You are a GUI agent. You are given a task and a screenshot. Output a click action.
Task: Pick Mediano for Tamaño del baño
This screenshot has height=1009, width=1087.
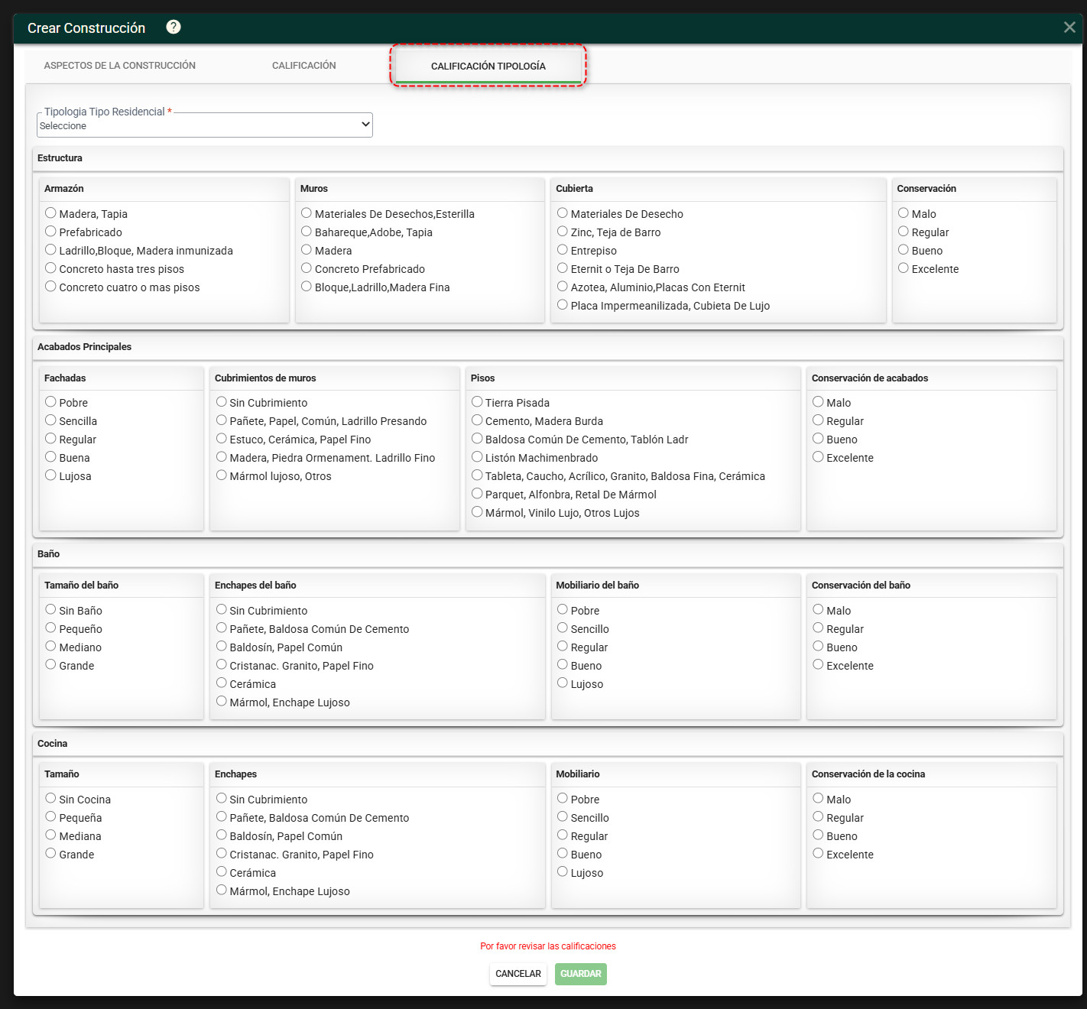(x=50, y=647)
